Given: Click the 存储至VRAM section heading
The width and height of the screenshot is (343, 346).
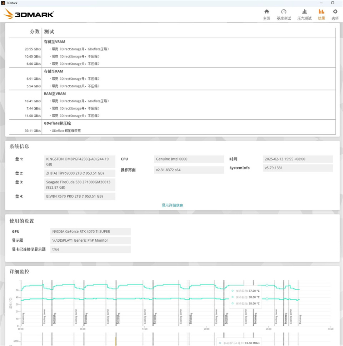Looking at the screenshot, I should click(54, 42).
